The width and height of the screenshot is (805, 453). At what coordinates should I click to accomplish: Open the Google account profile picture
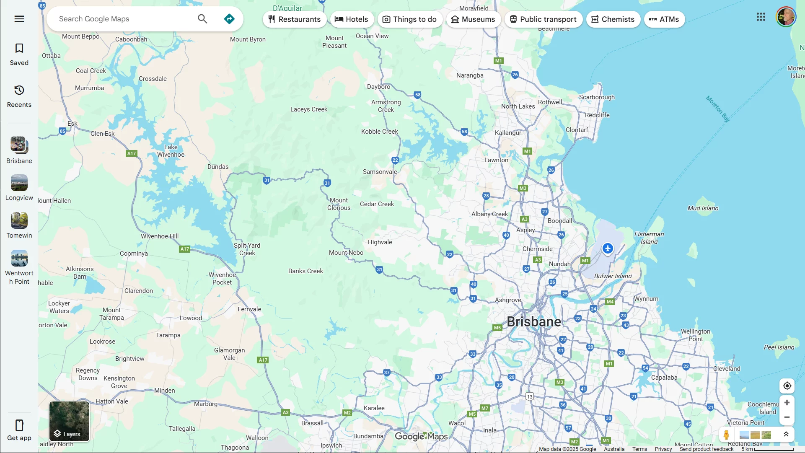(786, 17)
